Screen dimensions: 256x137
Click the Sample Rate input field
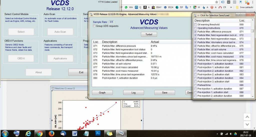pos(111,22)
